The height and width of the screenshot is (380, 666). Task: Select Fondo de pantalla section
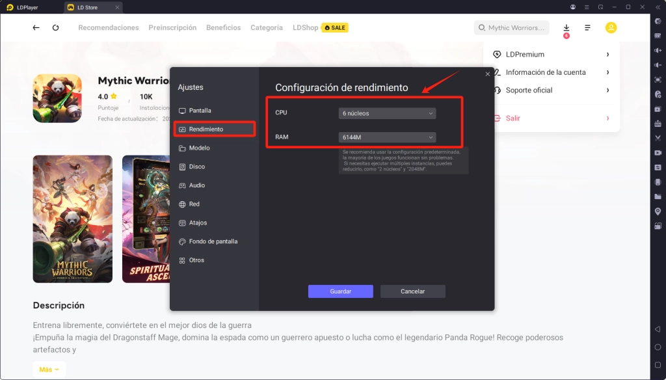[x=215, y=241]
